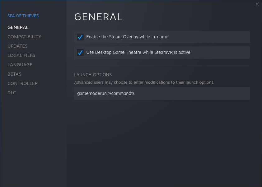Click the large General page heading
The image size is (262, 187).
coord(98,17)
